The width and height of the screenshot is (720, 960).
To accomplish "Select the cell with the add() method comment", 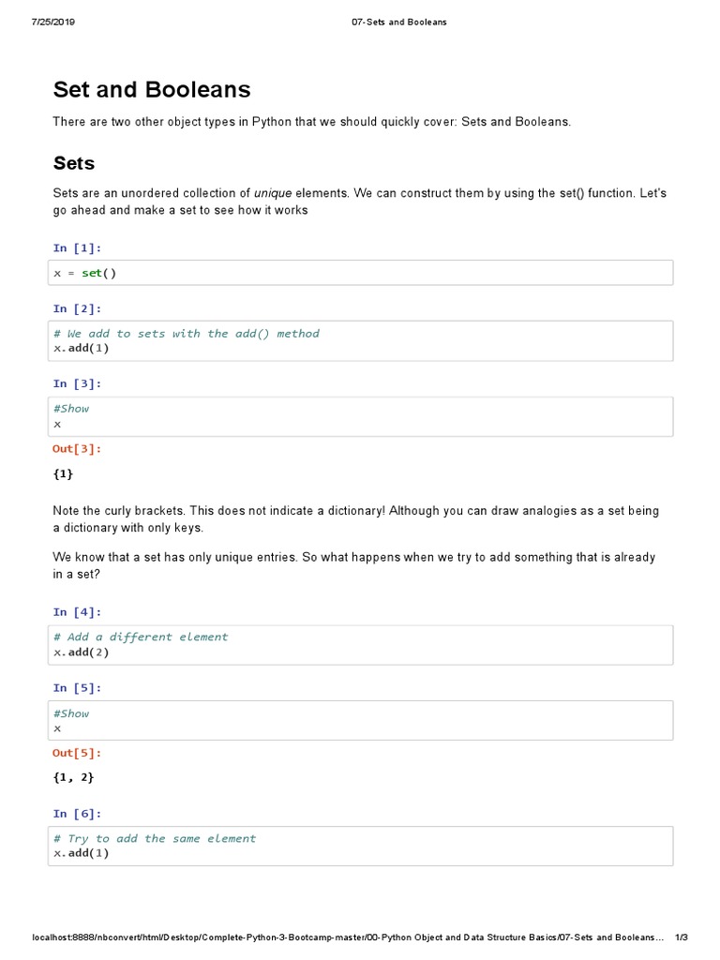I will (x=360, y=340).
